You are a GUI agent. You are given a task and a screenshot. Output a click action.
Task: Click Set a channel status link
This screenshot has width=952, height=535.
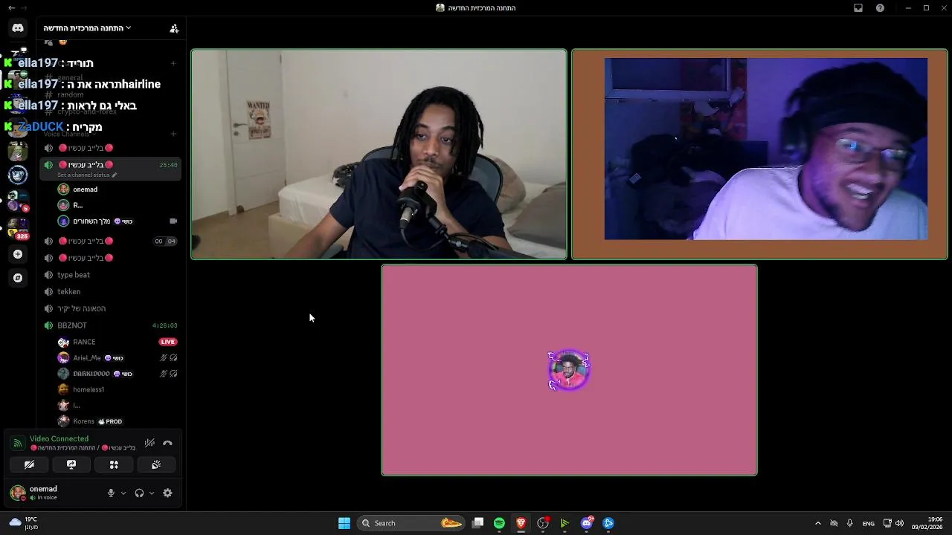click(86, 175)
